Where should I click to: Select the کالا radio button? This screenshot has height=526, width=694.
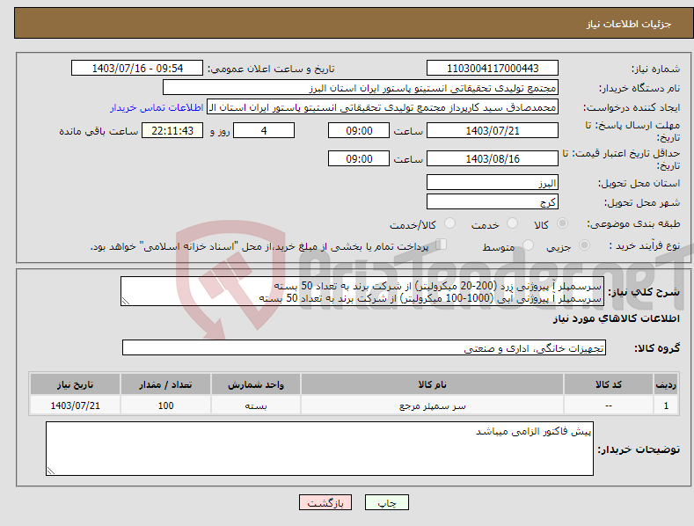pyautogui.click(x=562, y=223)
